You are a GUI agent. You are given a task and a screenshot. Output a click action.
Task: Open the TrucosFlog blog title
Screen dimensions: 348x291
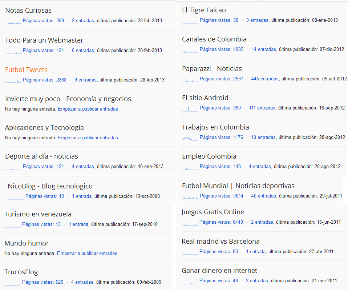(21, 272)
